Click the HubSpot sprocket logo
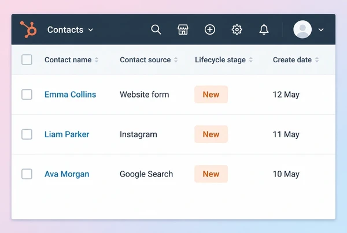The image size is (347, 233). pyautogui.click(x=28, y=29)
